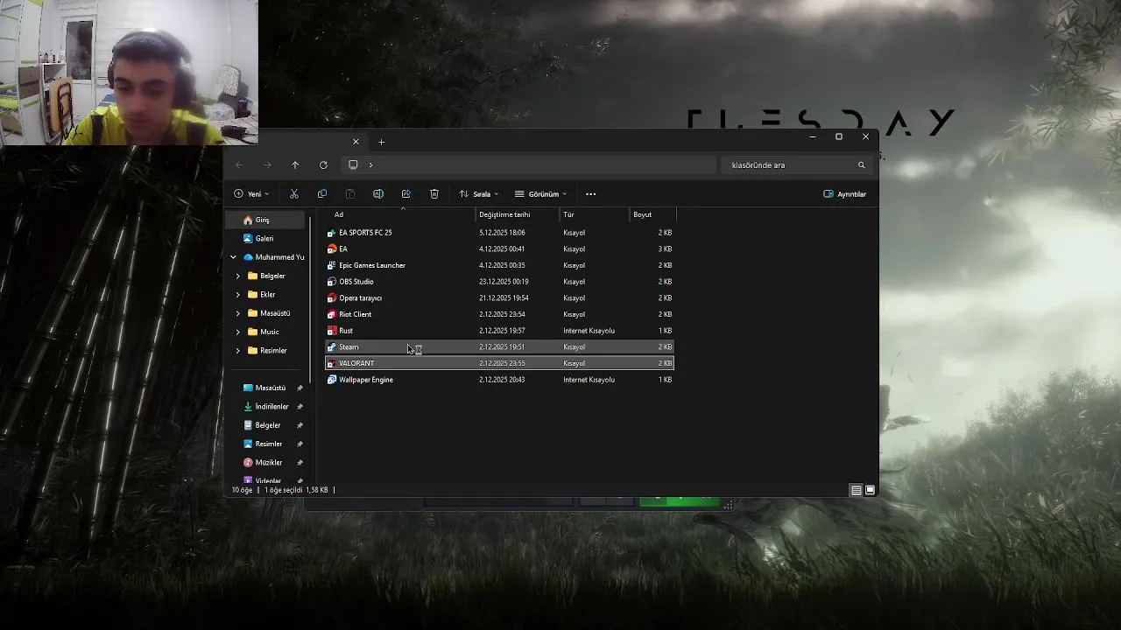Go back with the left arrow
Image resolution: width=1121 pixels, height=630 pixels.
pyautogui.click(x=239, y=164)
